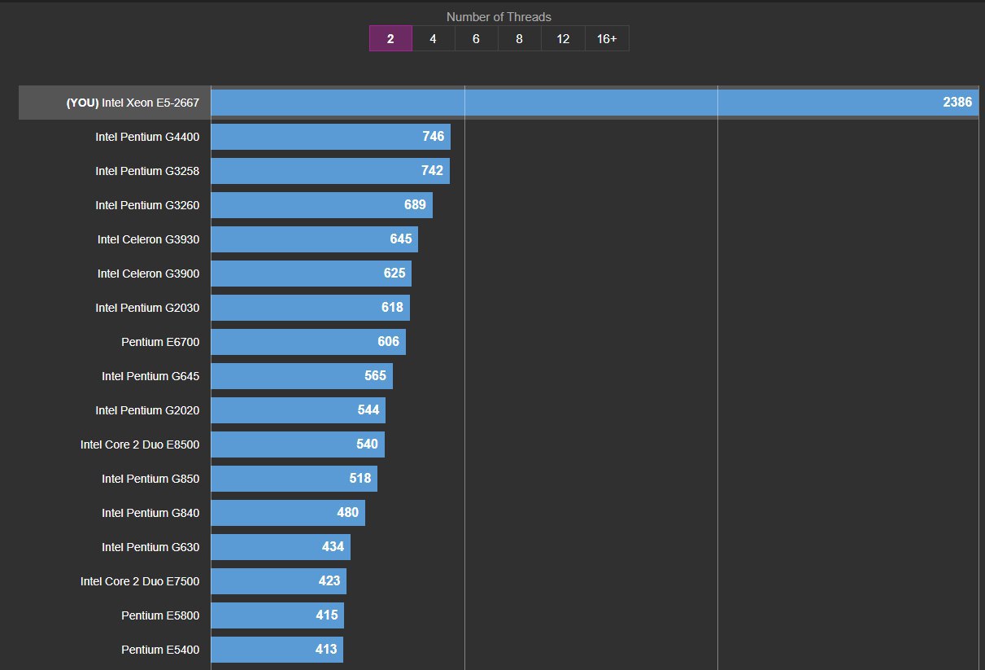Switch to 8 threads tab

pos(520,38)
